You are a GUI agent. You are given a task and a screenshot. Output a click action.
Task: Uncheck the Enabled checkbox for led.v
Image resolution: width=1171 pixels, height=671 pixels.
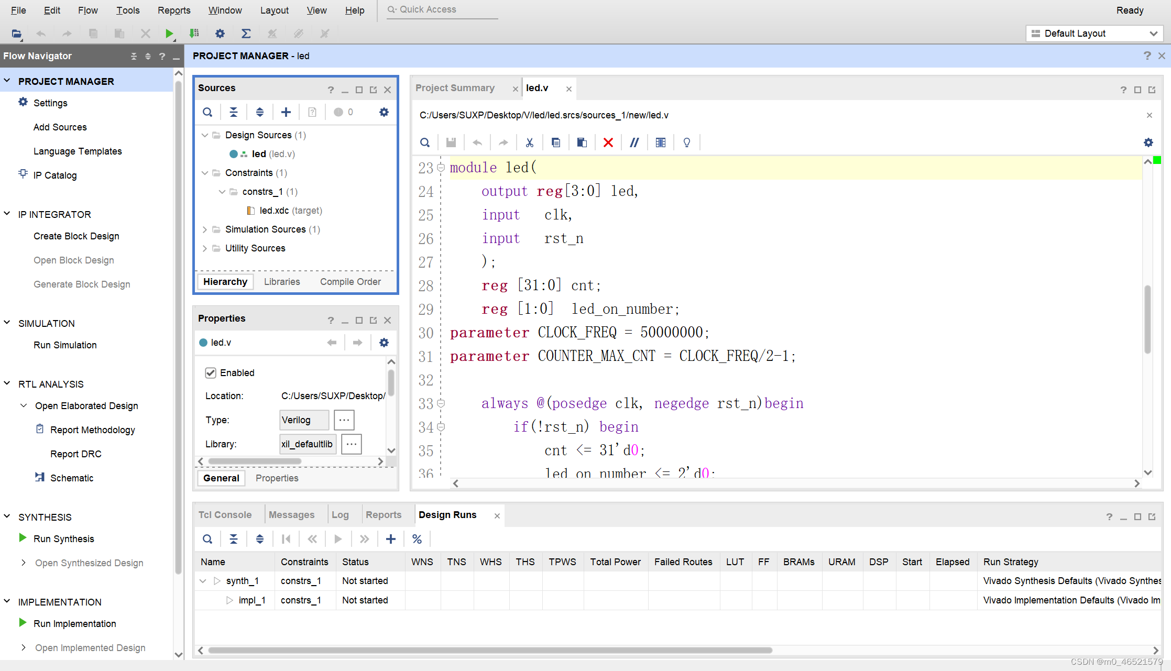[211, 372]
